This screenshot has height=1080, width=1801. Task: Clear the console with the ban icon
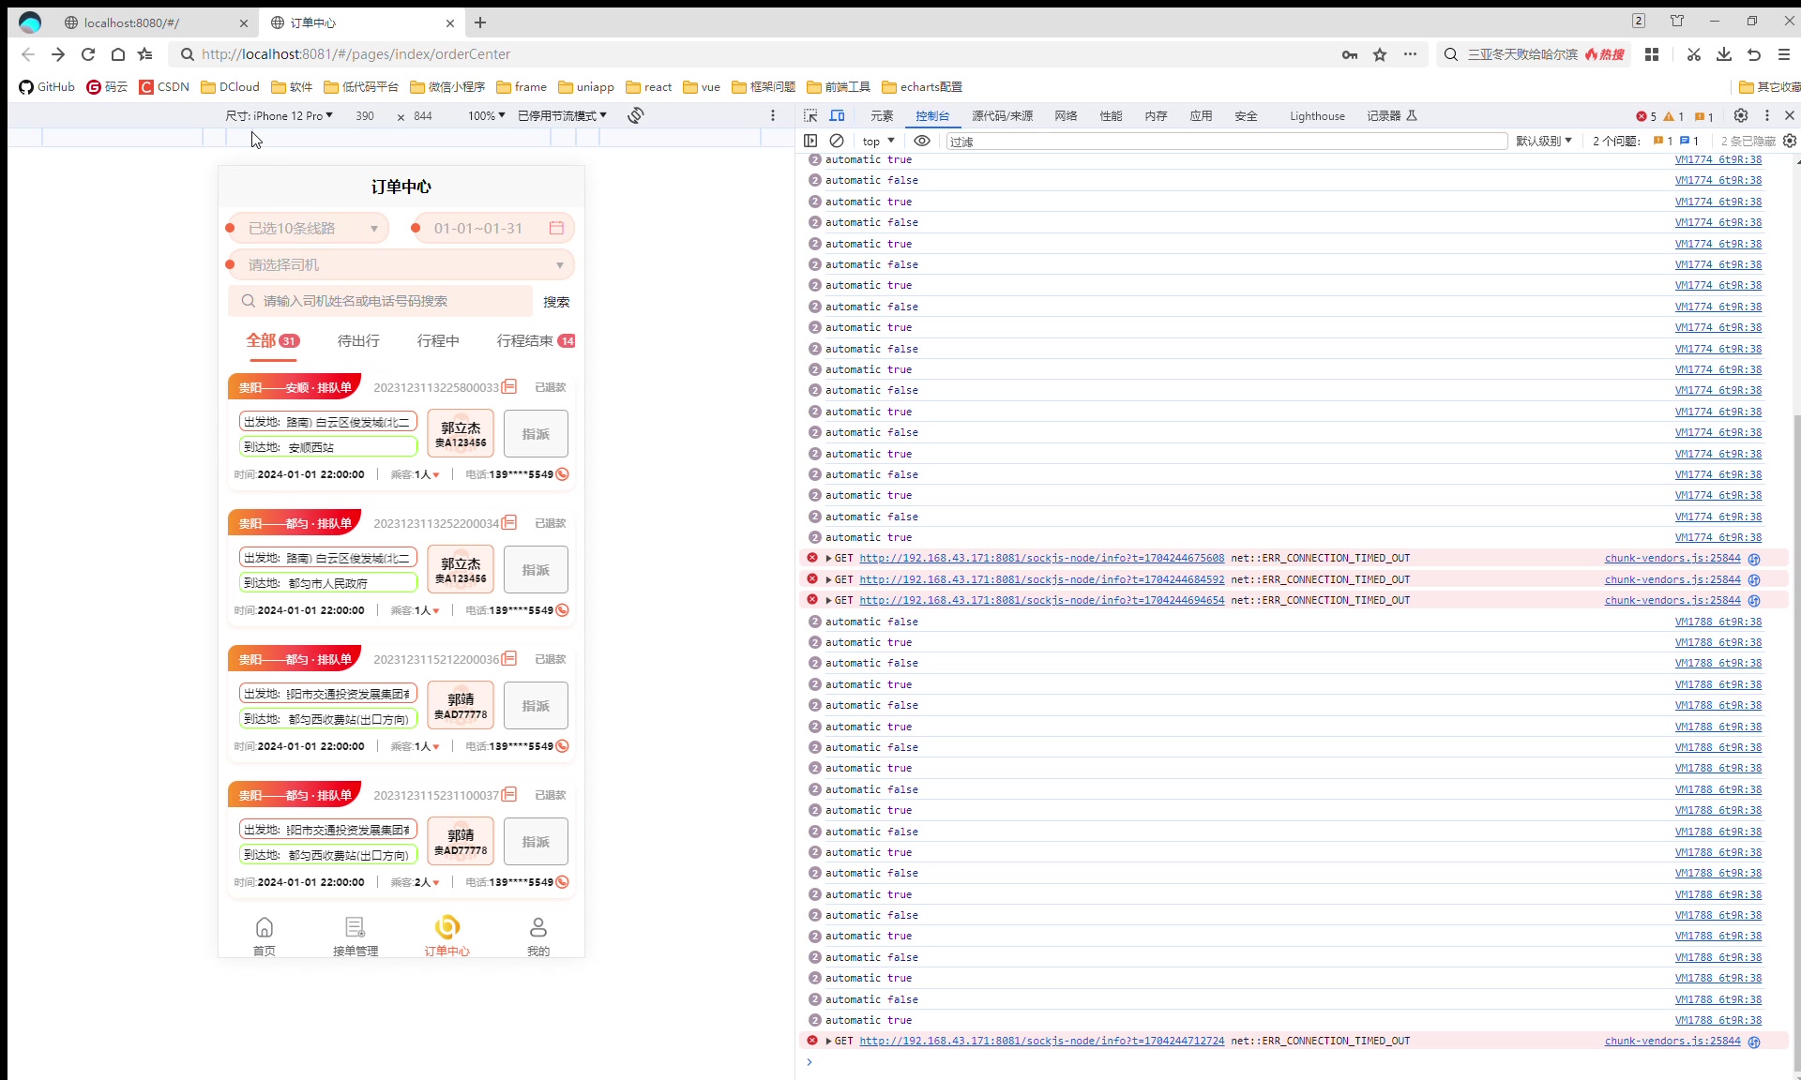(837, 141)
